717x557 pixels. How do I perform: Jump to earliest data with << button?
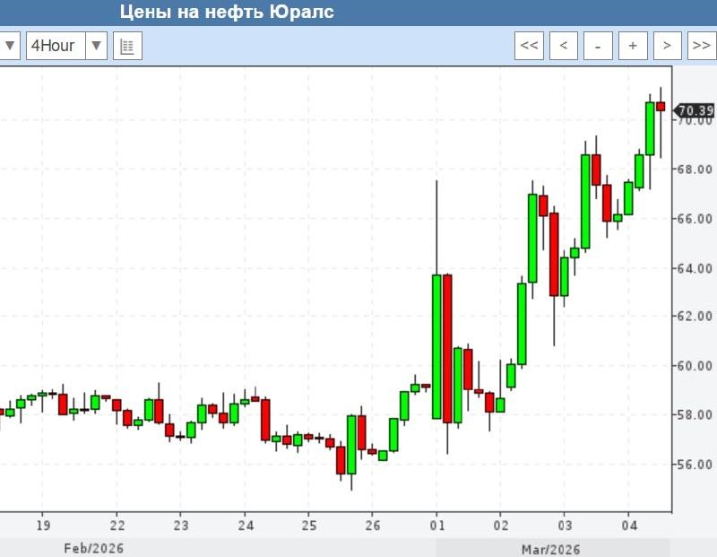(x=529, y=46)
